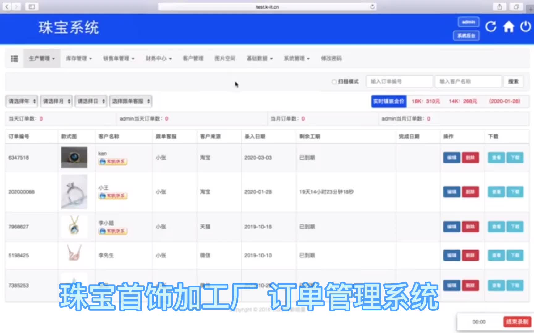The image size is (534, 333).
Task: Toggle the list menu icon left of 生产管理
Action: pyautogui.click(x=14, y=59)
